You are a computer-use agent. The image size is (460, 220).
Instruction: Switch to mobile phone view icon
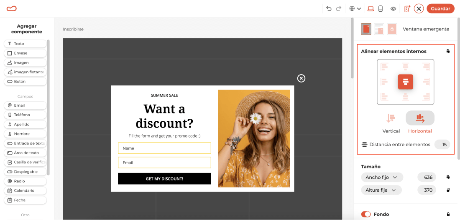click(x=381, y=9)
